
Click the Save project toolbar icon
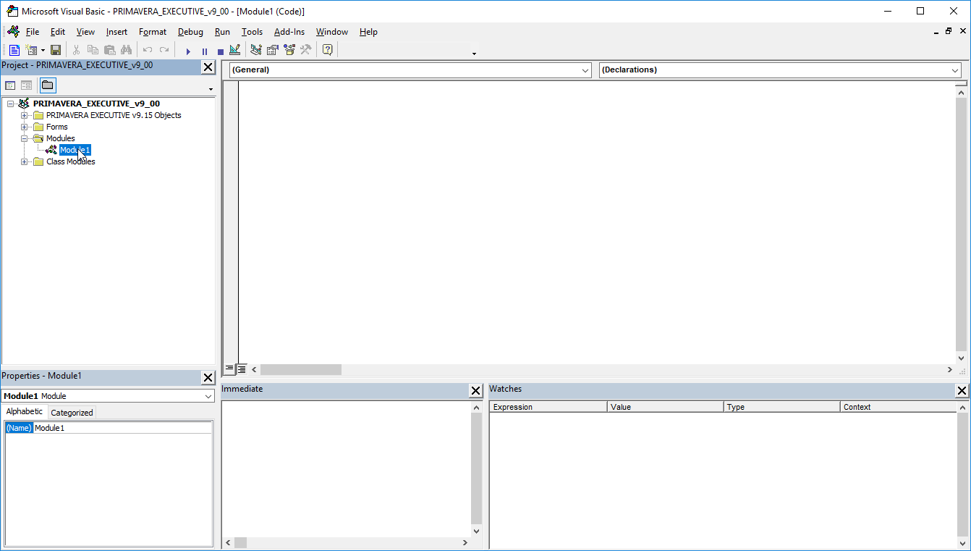[x=56, y=51]
